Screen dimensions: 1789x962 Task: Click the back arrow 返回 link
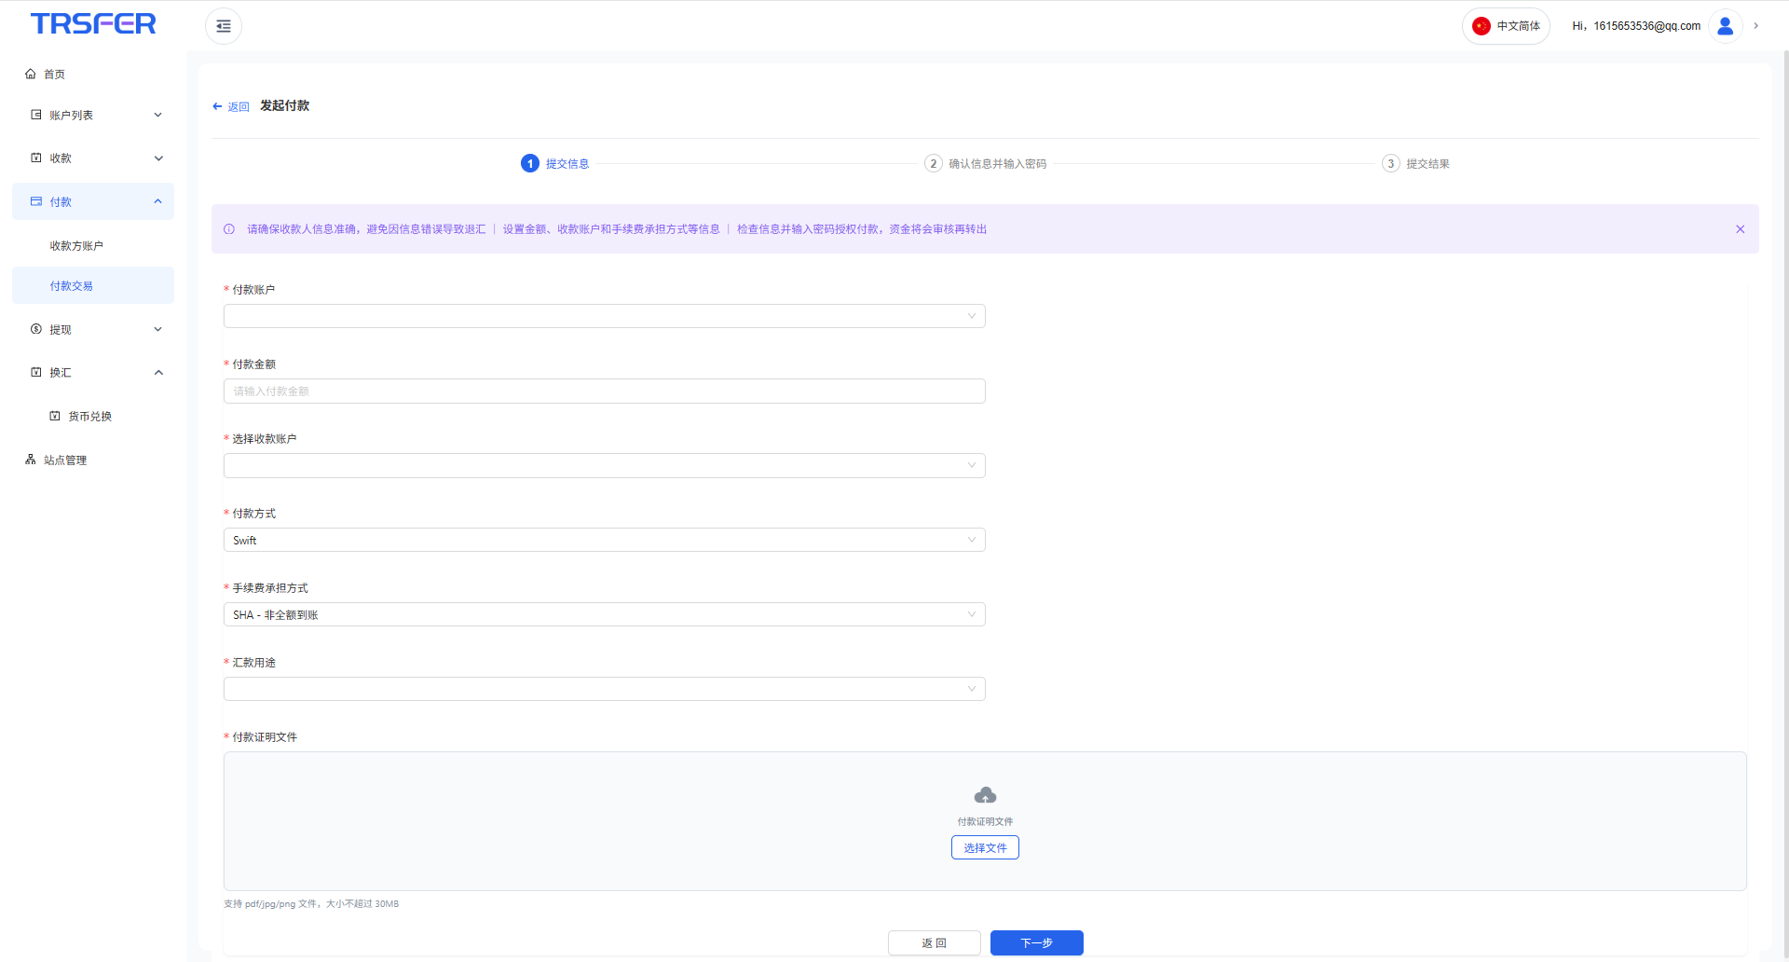coord(231,107)
